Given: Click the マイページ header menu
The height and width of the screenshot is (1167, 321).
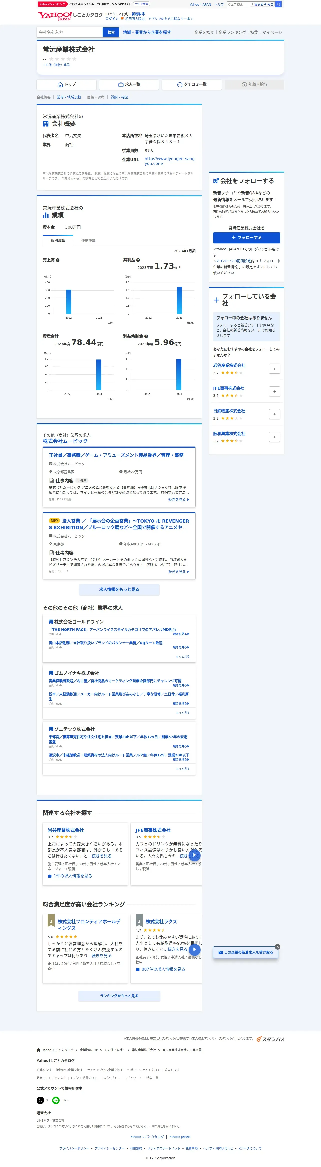Looking at the screenshot, I should point(272,32).
